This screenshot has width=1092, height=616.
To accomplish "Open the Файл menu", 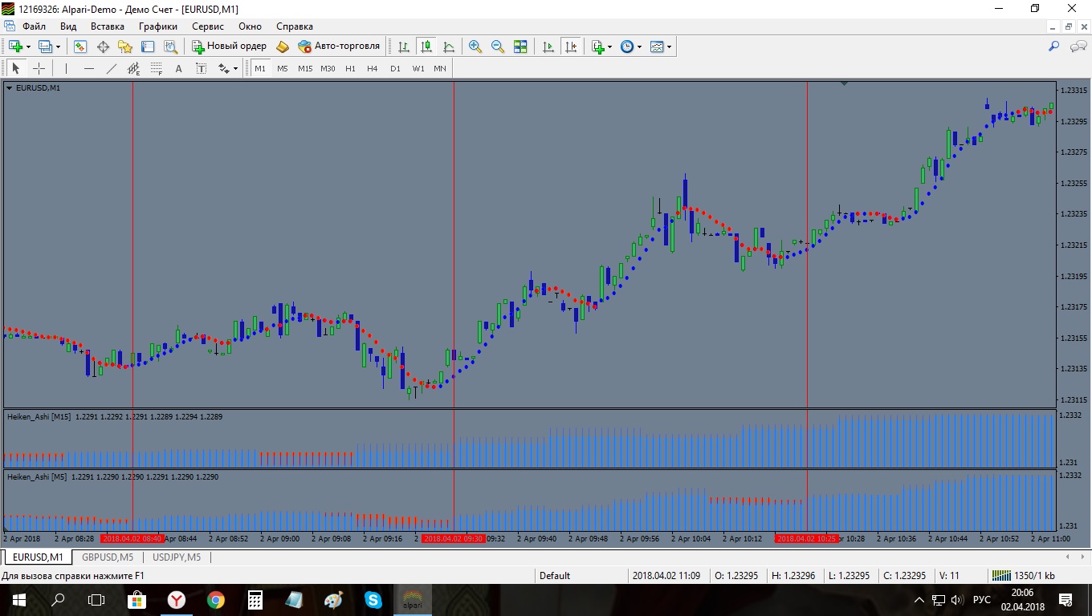I will (35, 26).
